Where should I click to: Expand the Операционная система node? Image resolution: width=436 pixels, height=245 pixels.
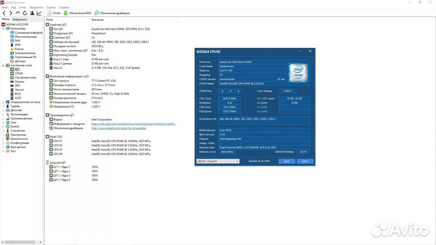(4, 102)
